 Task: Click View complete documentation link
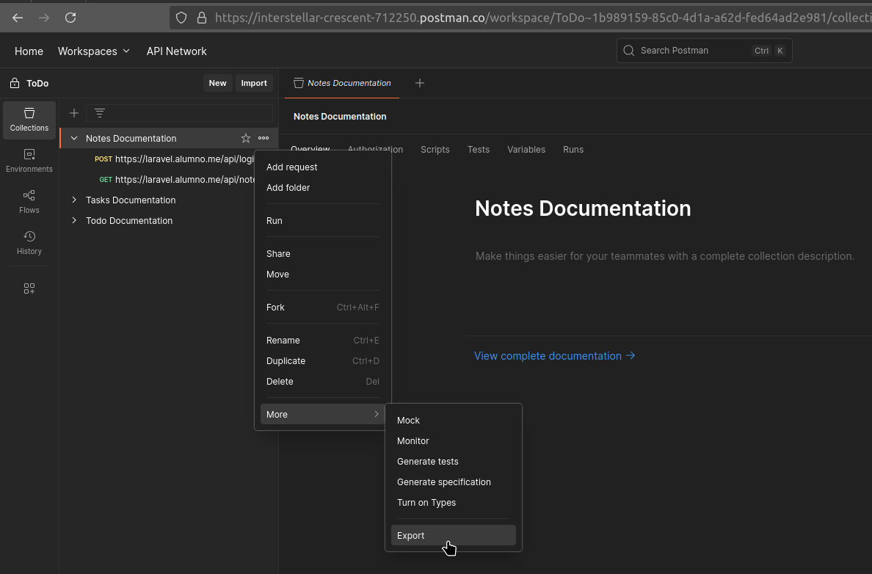click(x=554, y=356)
